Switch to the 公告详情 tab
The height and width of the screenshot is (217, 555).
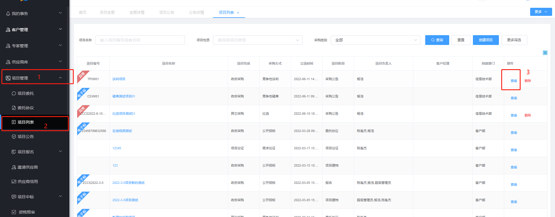click(x=197, y=12)
